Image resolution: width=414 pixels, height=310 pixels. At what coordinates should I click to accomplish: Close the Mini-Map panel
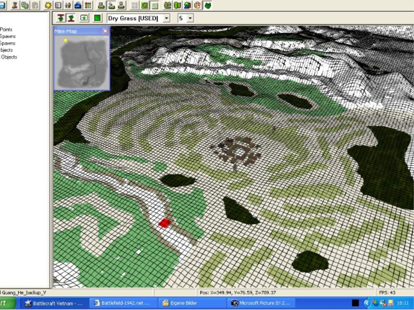tap(106, 31)
